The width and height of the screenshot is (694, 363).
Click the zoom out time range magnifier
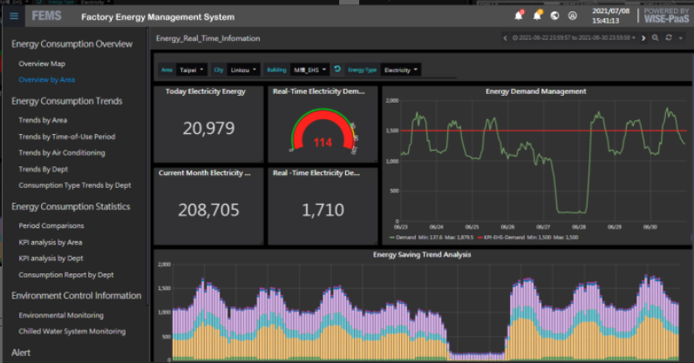tap(655, 38)
